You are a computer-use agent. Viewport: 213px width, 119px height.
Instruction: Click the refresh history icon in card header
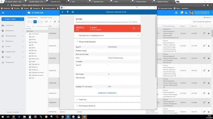(73, 12)
